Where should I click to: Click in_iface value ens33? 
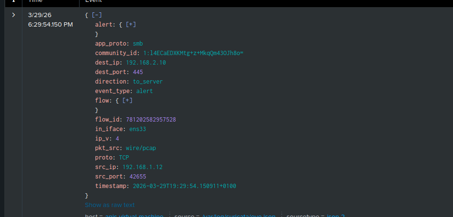pyautogui.click(x=138, y=129)
